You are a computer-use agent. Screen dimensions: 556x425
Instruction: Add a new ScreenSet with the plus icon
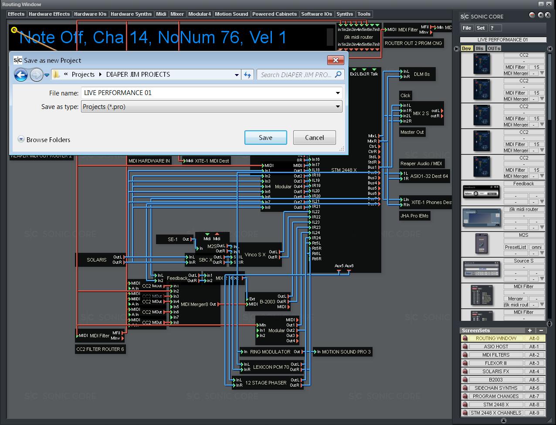(530, 330)
